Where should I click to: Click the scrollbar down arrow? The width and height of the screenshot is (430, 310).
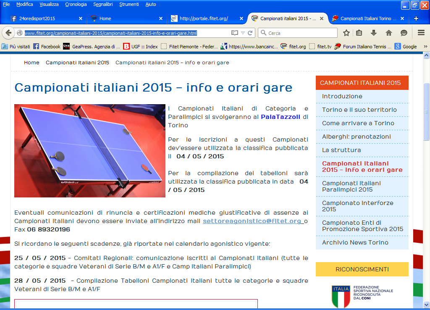[x=427, y=305]
